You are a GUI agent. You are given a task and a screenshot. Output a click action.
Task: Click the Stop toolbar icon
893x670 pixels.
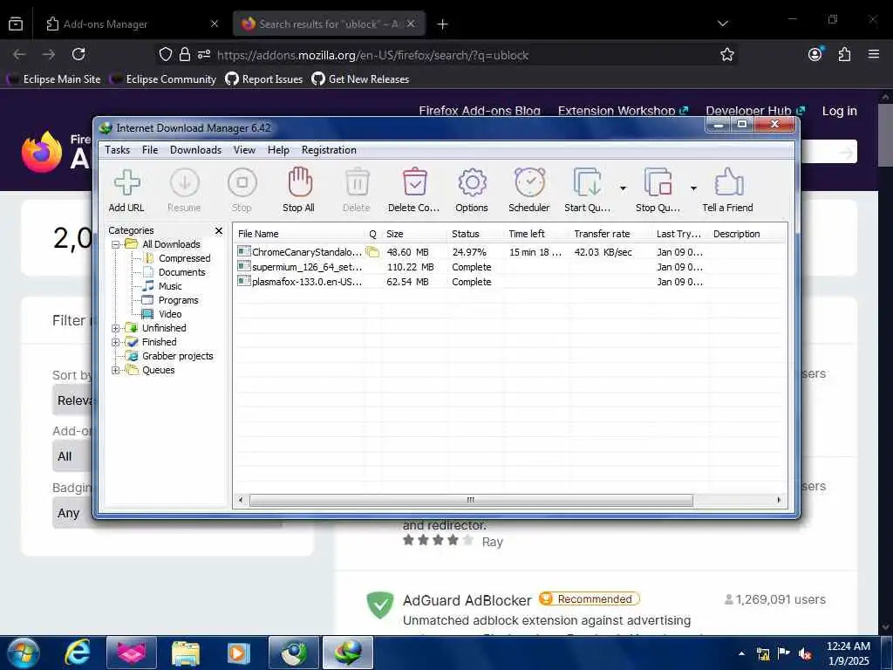[x=242, y=190]
